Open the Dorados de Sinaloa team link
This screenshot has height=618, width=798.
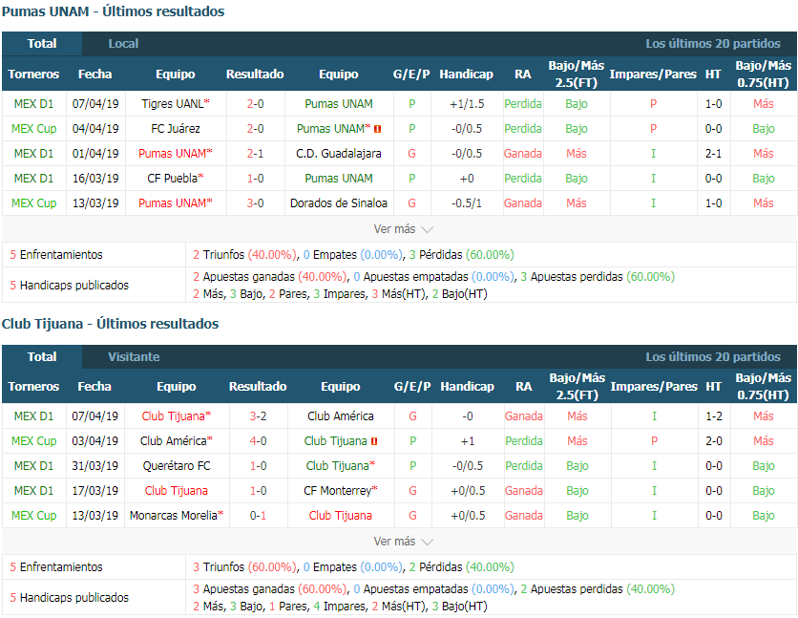[339, 203]
